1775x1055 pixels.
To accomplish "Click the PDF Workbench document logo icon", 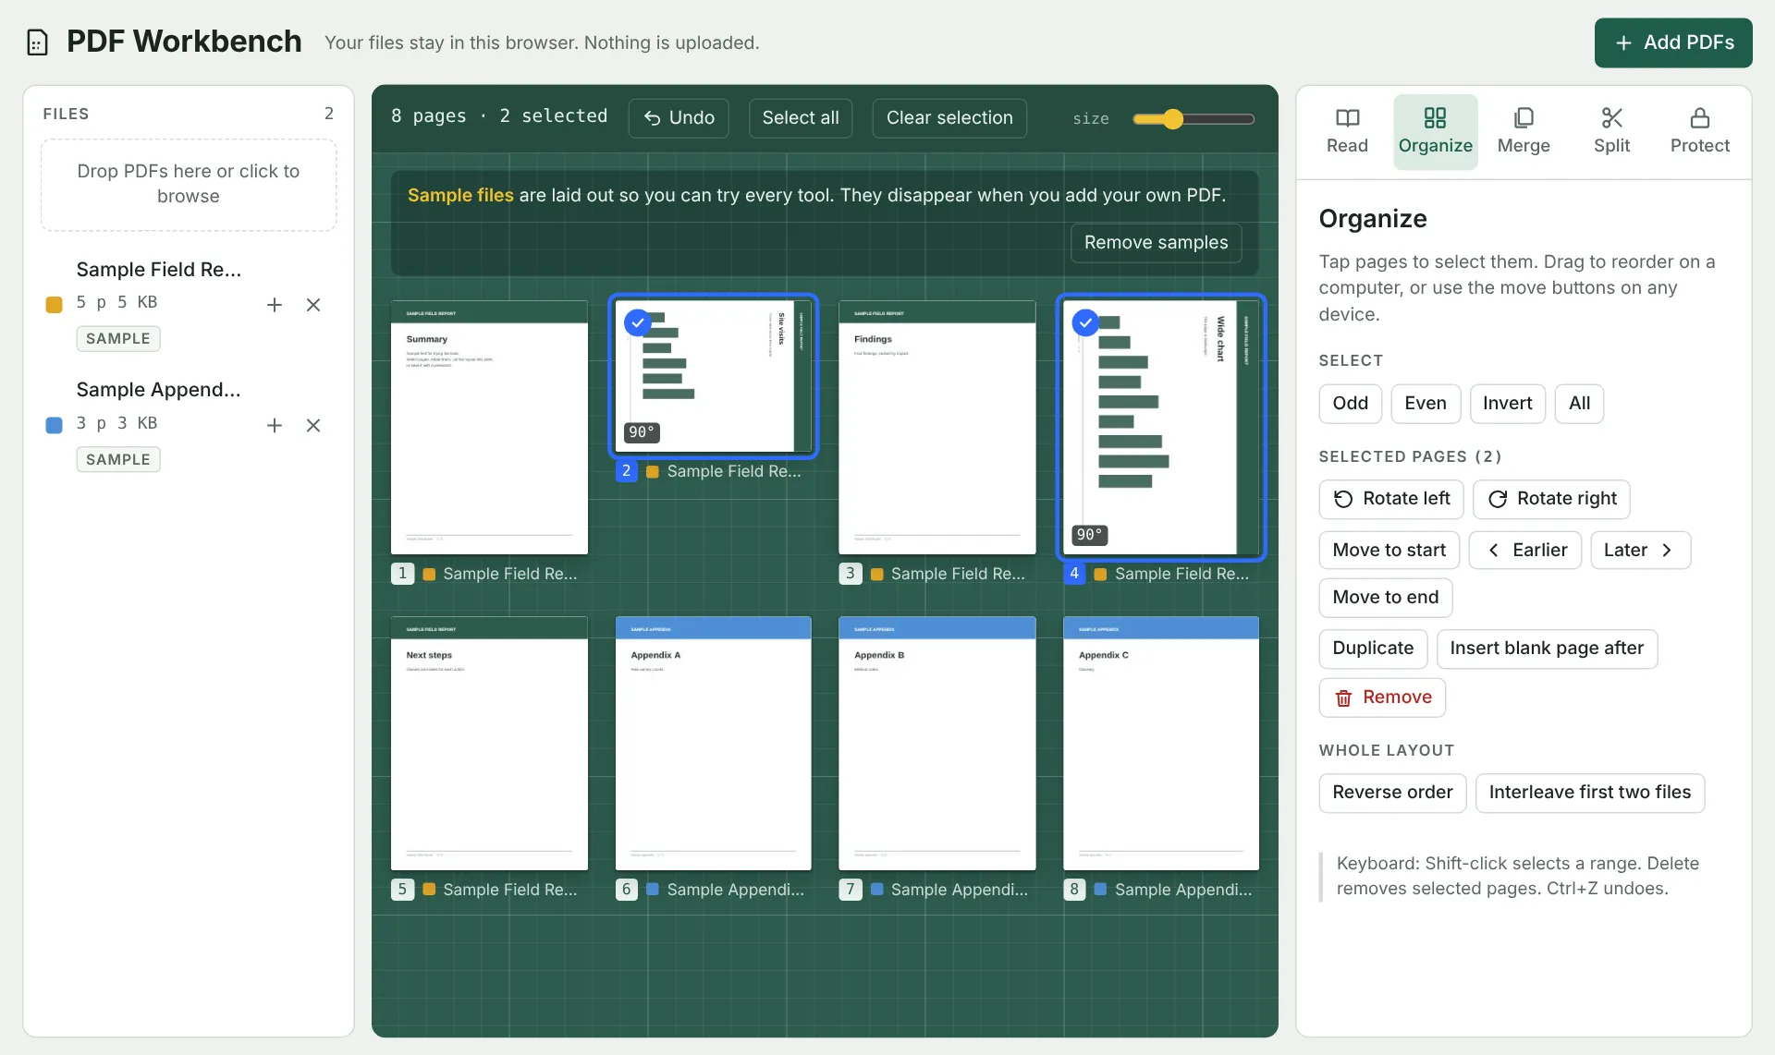I will coord(37,42).
